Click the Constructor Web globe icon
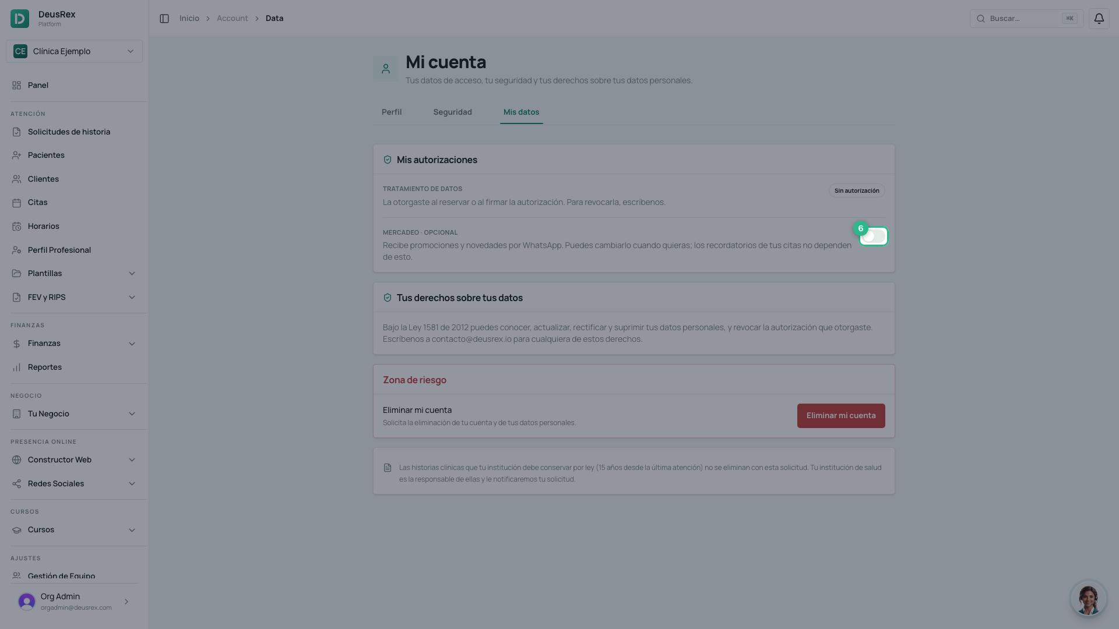Screen dimensions: 1119x629 tap(16, 460)
